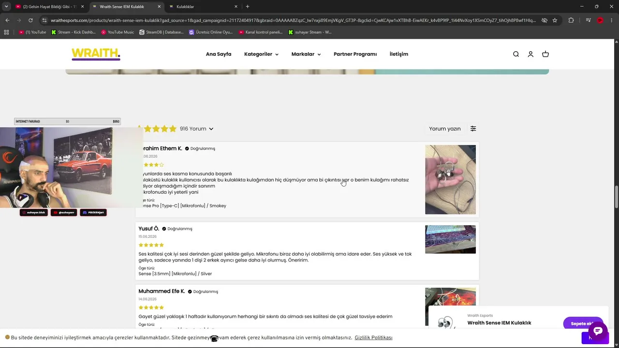Open Yusuf Ö.'s review photo
The image size is (619, 348).
pos(450,239)
